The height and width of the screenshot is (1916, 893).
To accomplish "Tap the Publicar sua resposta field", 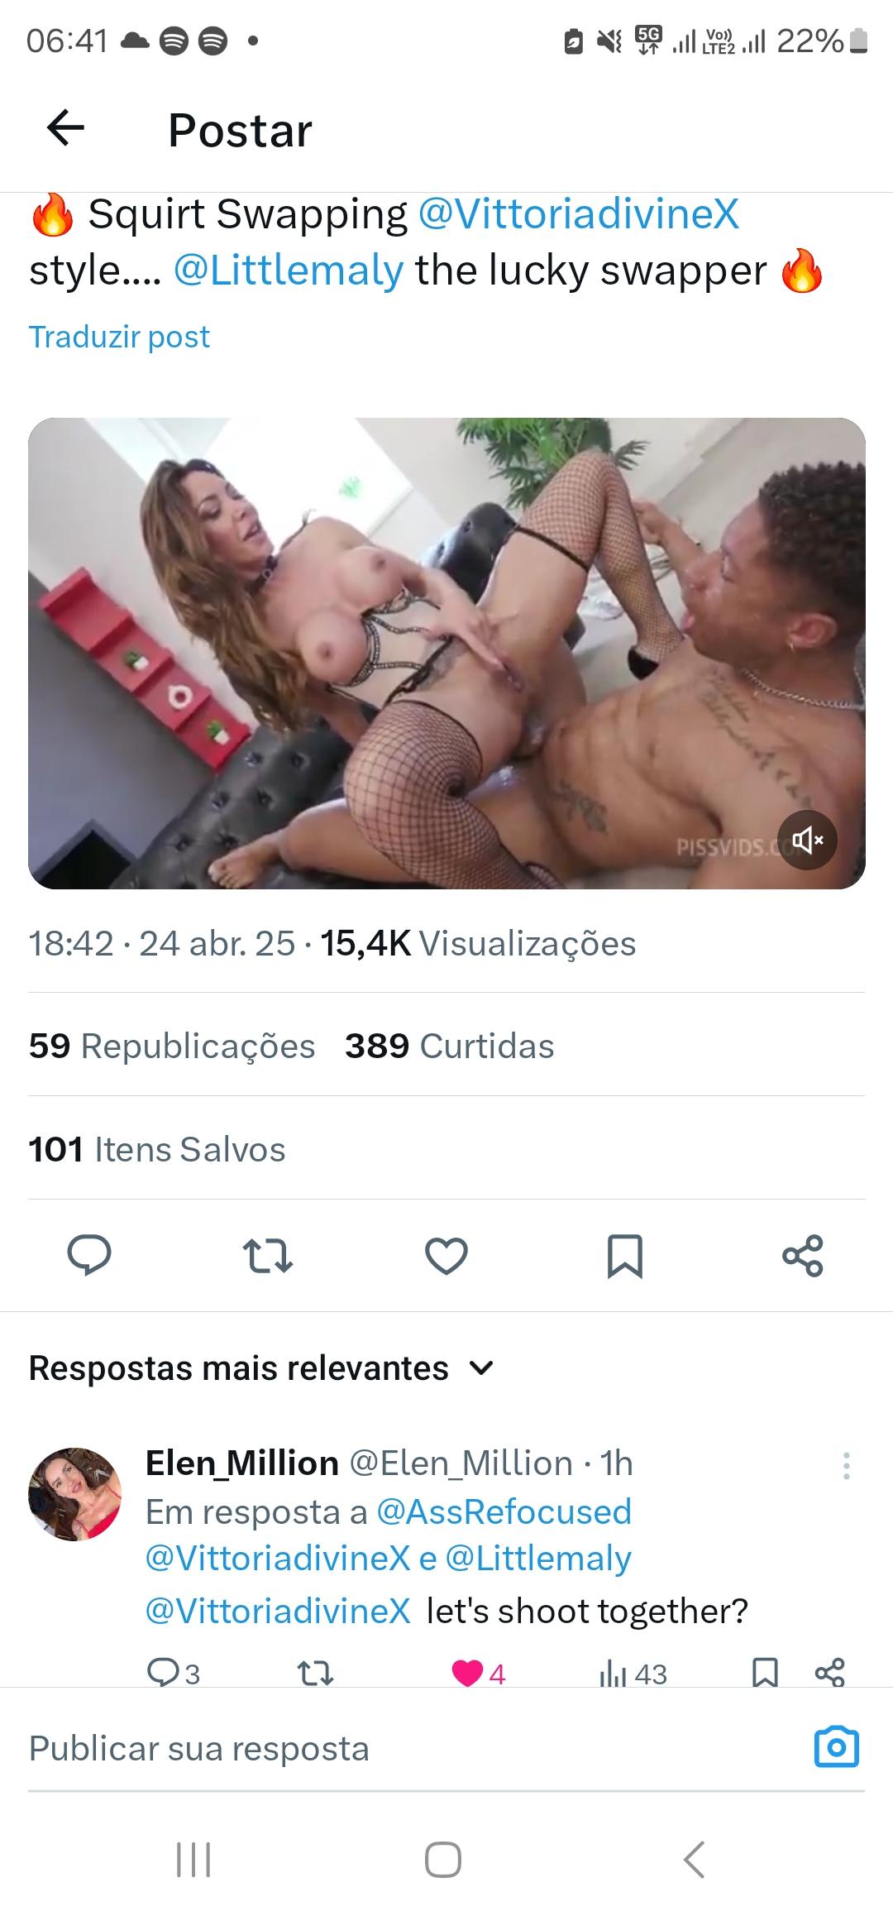I will click(x=413, y=1748).
